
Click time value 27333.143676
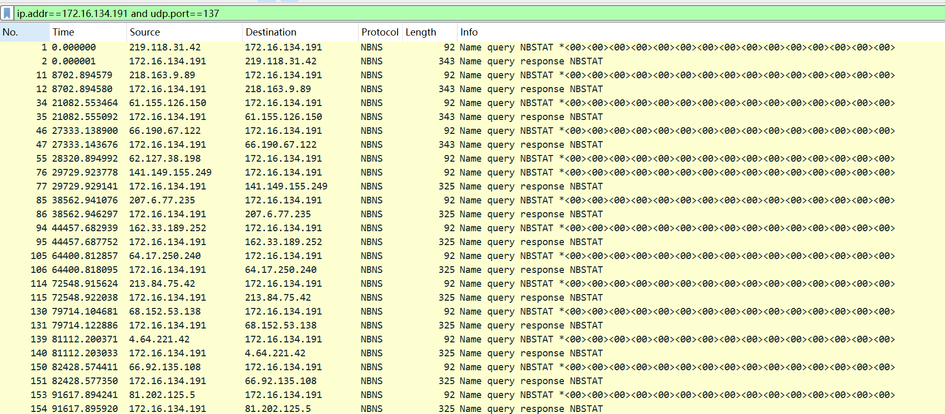pos(84,145)
